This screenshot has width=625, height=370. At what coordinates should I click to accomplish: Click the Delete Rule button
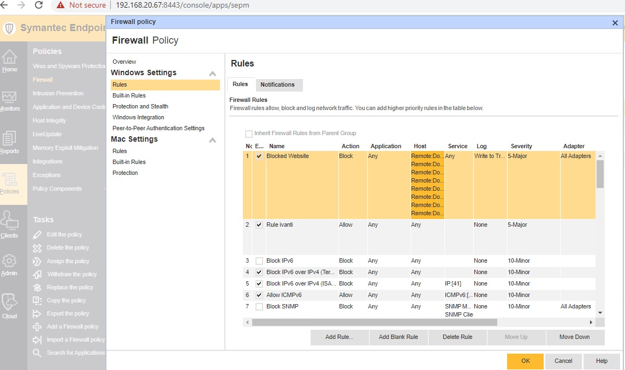457,337
